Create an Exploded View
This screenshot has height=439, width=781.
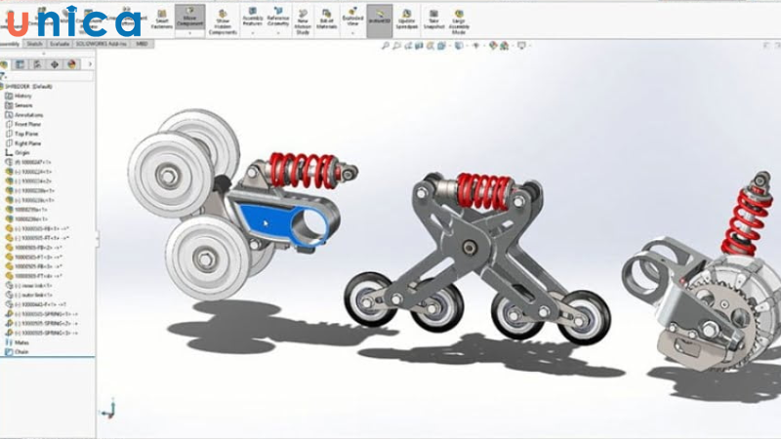coord(352,17)
